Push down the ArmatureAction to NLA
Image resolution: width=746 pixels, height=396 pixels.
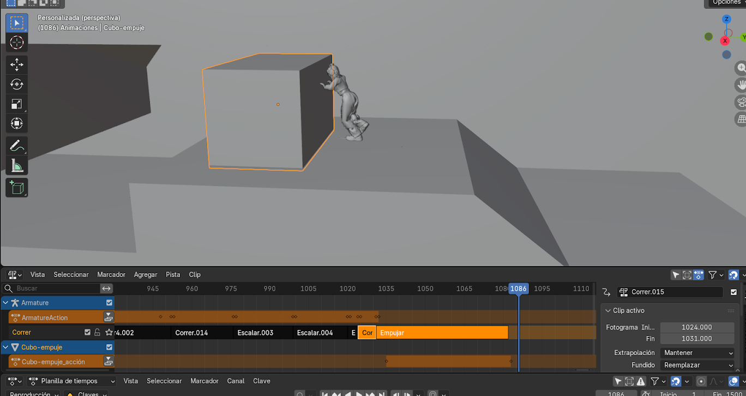pos(109,317)
